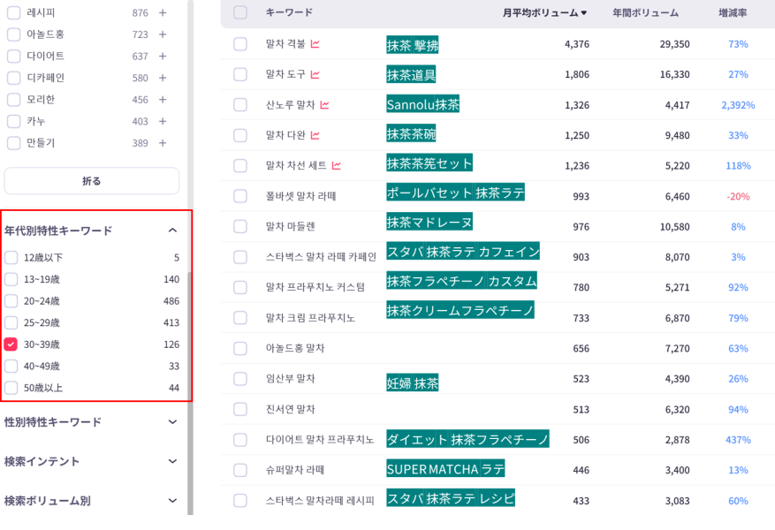The width and height of the screenshot is (775, 530).
Task: Click the -20% growth rate value
Action: coord(738,197)
